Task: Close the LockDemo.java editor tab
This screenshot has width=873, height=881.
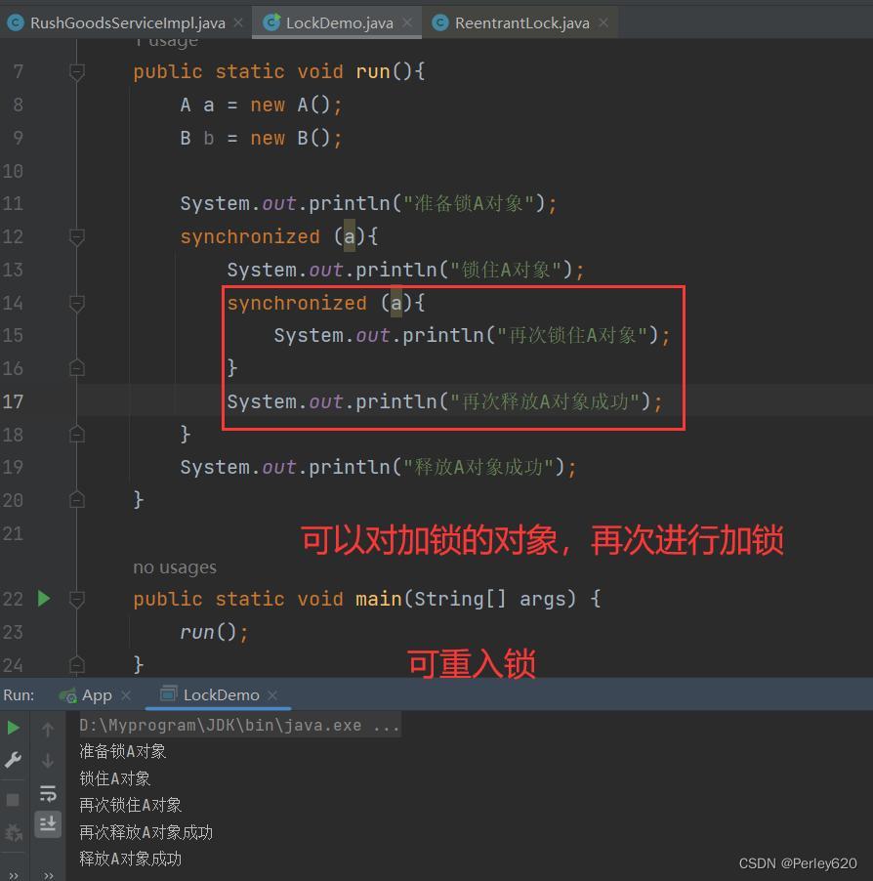Action: 407,22
